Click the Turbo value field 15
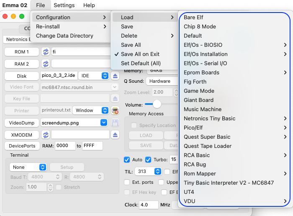Viewport: 293px width, 216px height. pos(174,160)
